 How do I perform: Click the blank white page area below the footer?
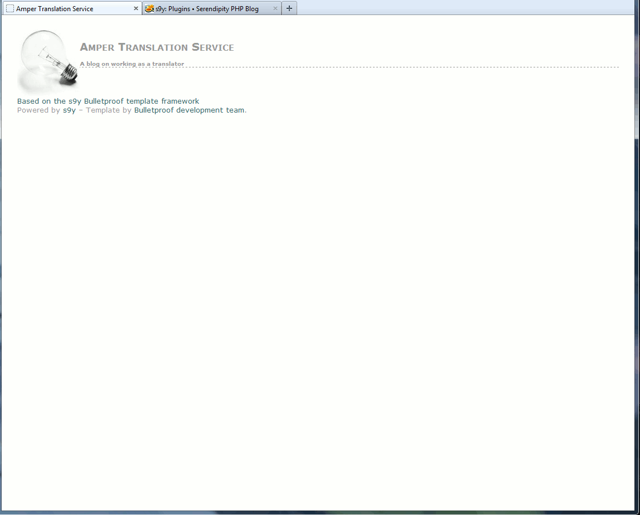pyautogui.click(x=318, y=307)
